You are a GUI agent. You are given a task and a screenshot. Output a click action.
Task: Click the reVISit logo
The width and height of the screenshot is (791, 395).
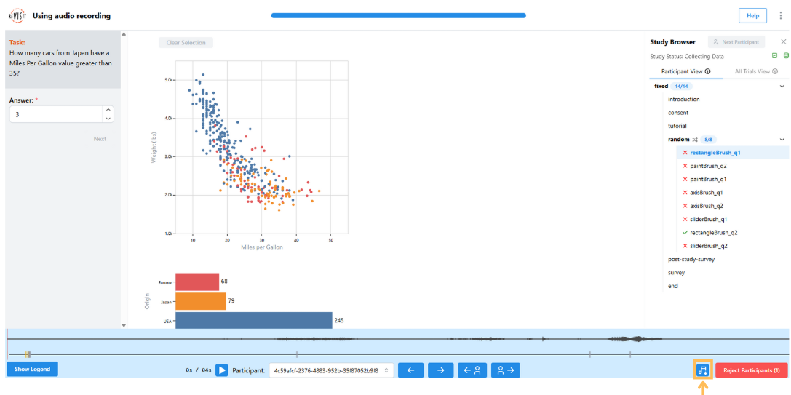click(x=16, y=15)
